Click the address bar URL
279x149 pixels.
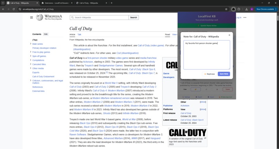[38, 9]
